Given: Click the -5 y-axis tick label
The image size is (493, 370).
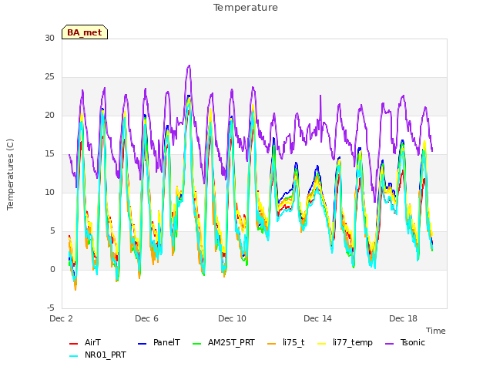Looking at the screenshot, I should [51, 308].
